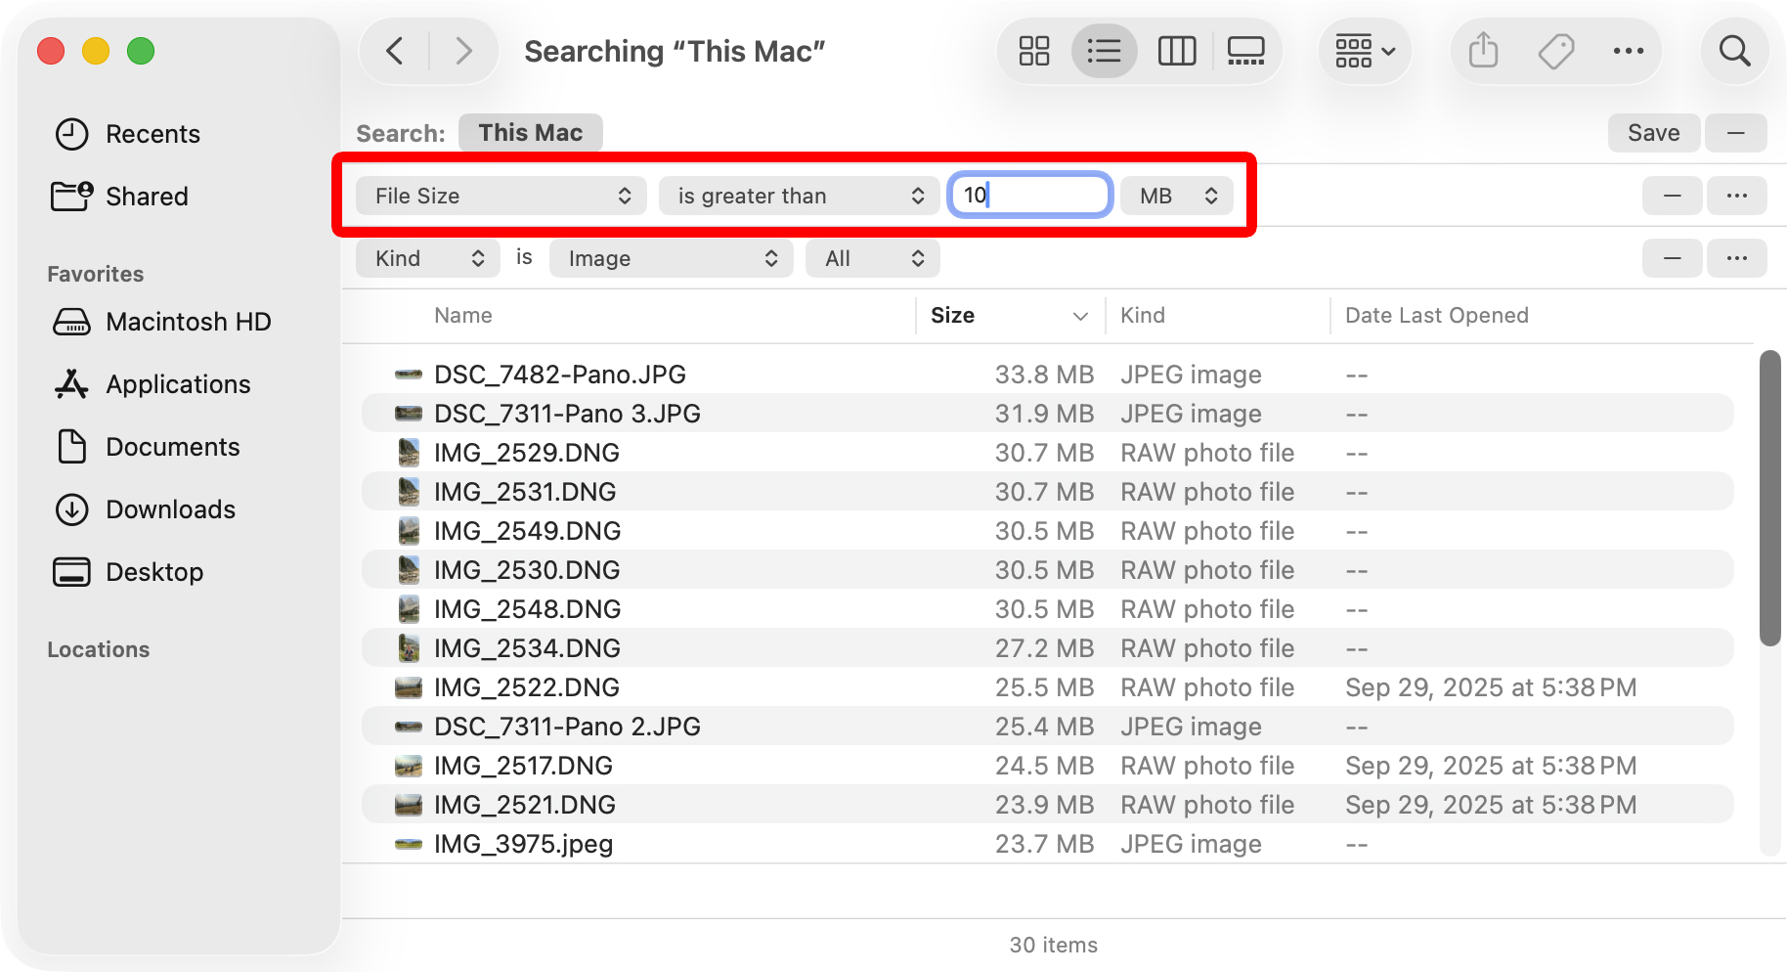Click the forward navigation arrow
Viewport: 1787px width, 972px height.
(x=462, y=50)
